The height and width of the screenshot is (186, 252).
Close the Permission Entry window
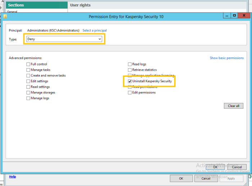point(244,15)
